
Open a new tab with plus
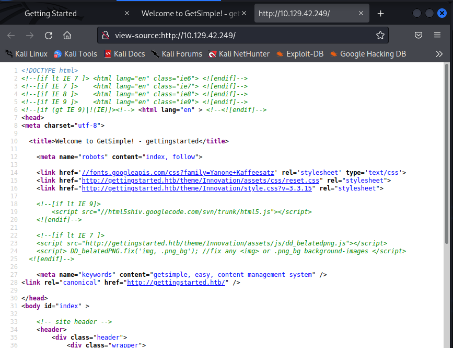point(380,14)
